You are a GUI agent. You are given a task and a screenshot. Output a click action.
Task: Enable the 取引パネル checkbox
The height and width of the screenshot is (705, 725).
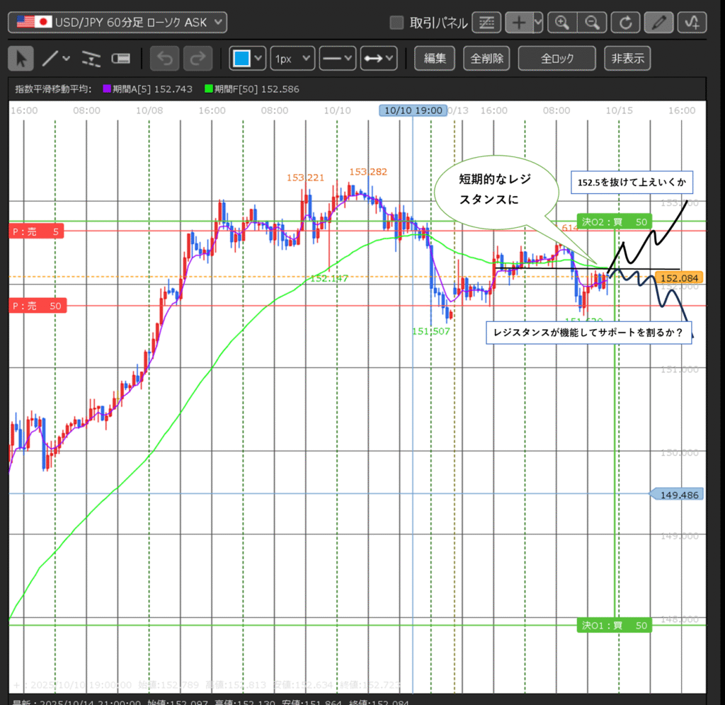[397, 23]
